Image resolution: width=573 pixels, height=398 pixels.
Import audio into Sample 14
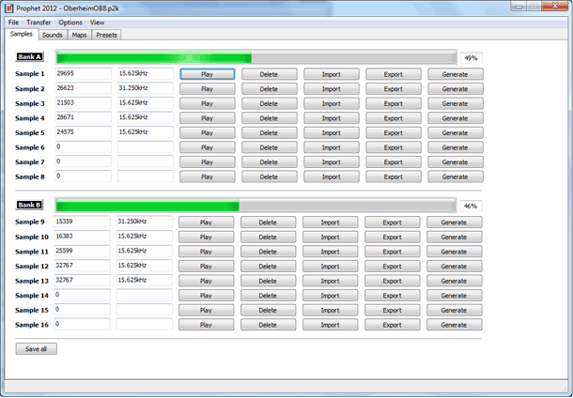tap(331, 296)
